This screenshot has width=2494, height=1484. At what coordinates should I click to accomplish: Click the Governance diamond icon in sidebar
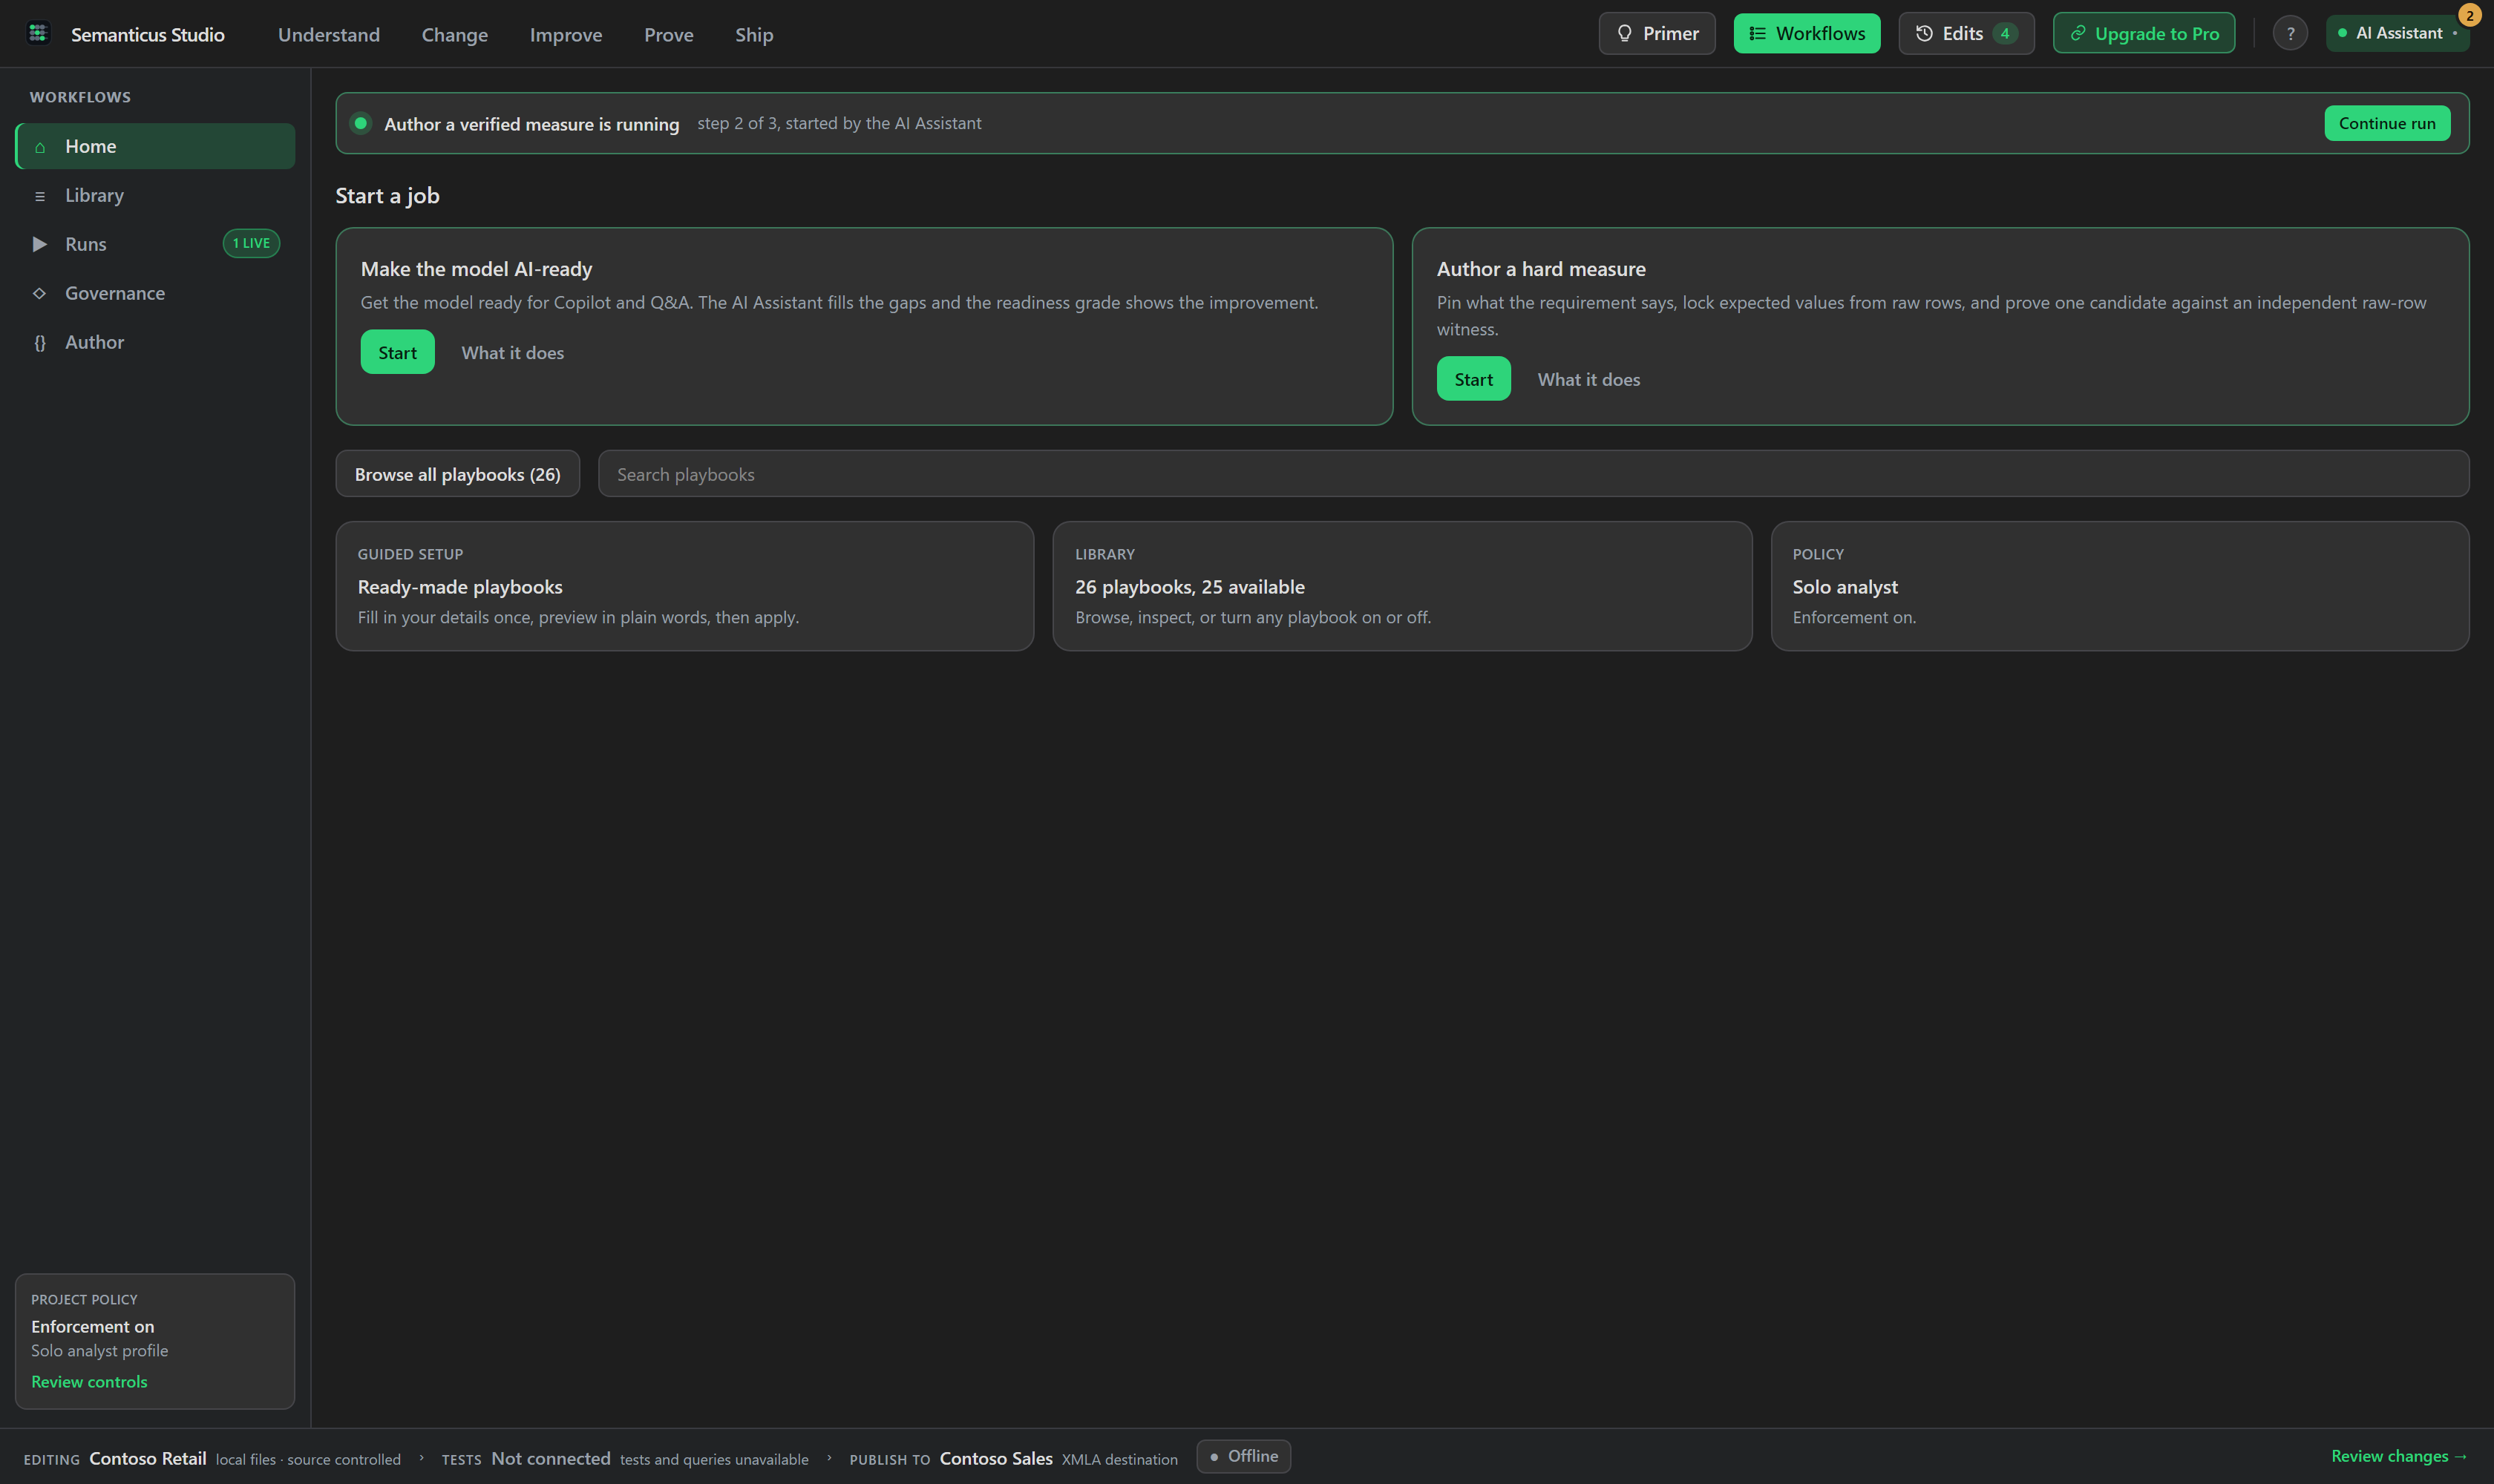(x=40, y=293)
